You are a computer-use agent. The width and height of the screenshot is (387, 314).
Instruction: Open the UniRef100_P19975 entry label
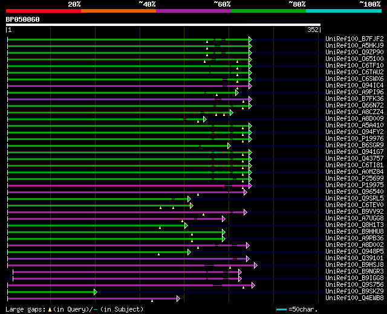(x=354, y=185)
